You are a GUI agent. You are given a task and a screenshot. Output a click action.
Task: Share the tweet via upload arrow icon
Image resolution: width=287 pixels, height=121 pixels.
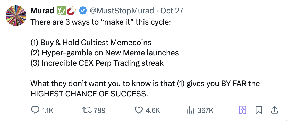click(274, 110)
